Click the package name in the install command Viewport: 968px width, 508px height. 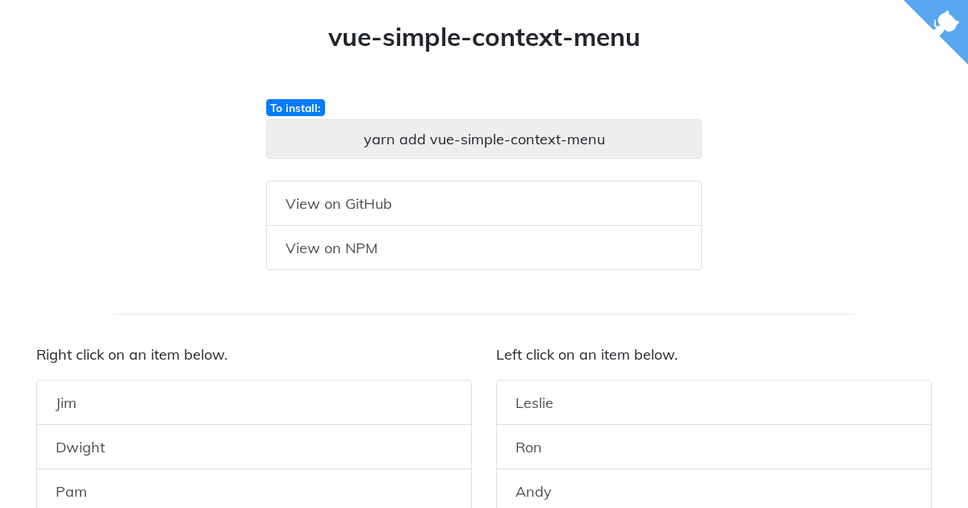517,139
